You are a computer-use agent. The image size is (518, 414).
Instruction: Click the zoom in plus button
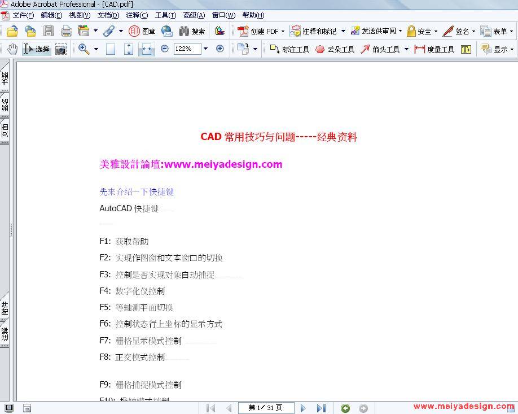pos(220,49)
